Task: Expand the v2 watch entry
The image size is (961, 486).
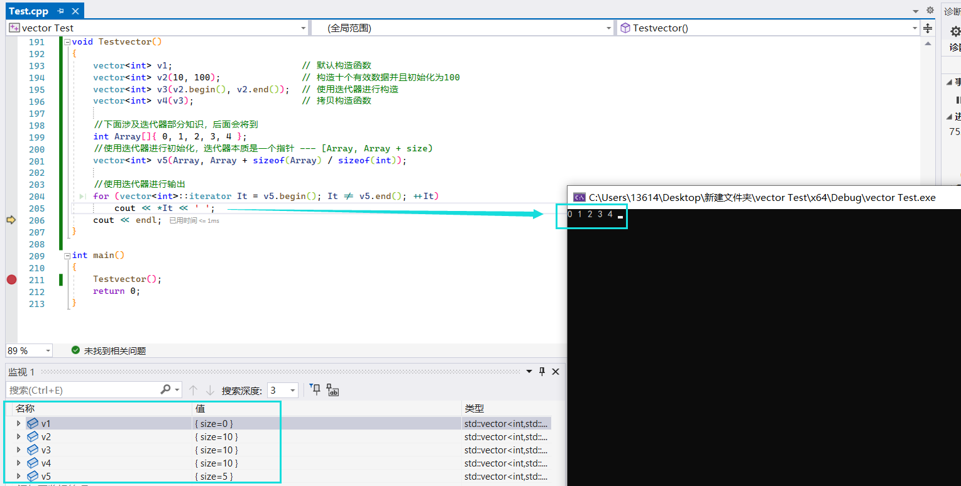Action: click(19, 437)
